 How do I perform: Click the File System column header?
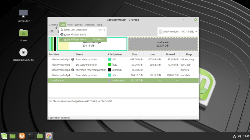[116, 54]
